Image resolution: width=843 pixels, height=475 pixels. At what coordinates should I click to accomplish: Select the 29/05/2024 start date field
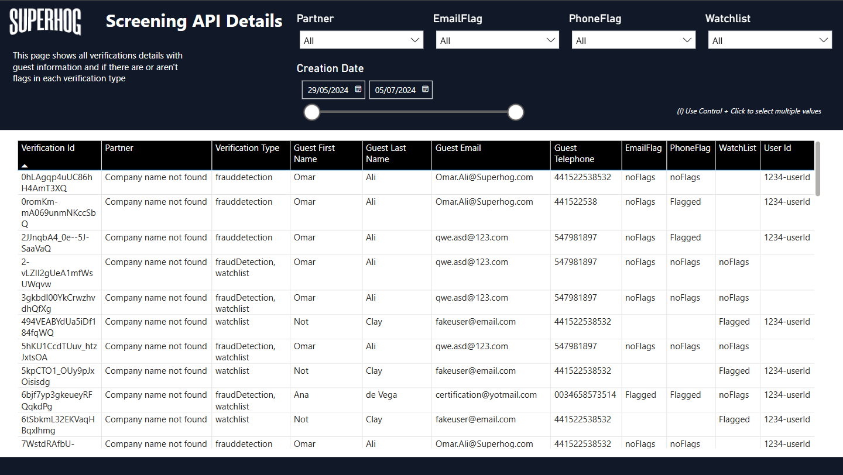pos(328,90)
